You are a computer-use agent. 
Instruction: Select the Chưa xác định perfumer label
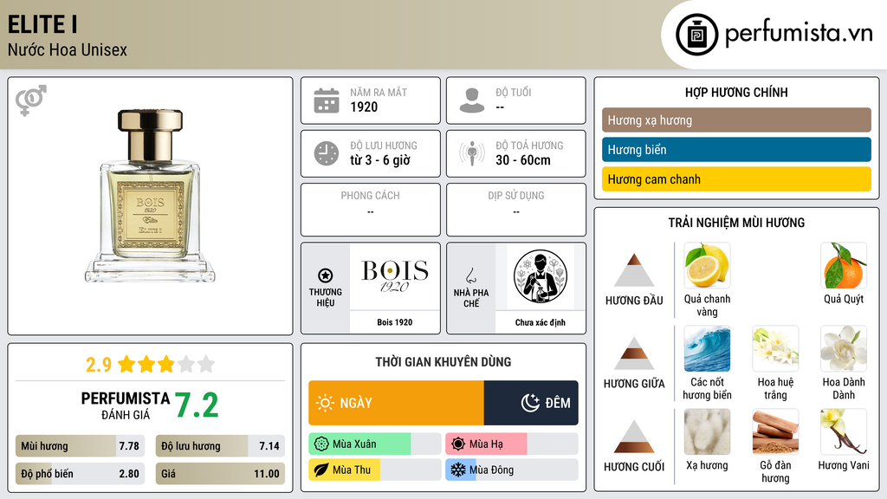pos(541,322)
